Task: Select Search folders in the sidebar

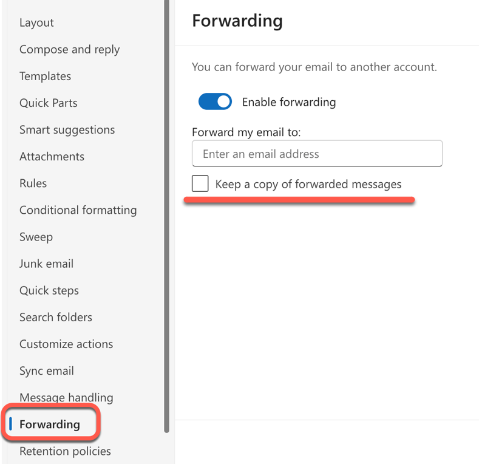Action: click(x=55, y=317)
